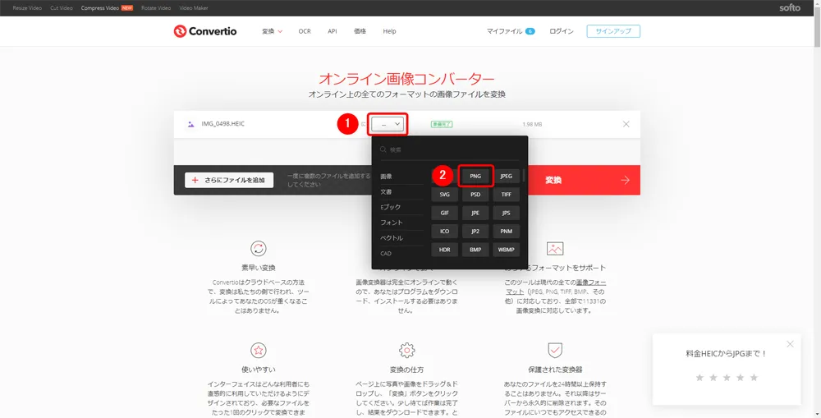Viewport: 821px width, 418px height.
Task: Select the Eブック ebook category
Action: tap(390, 207)
